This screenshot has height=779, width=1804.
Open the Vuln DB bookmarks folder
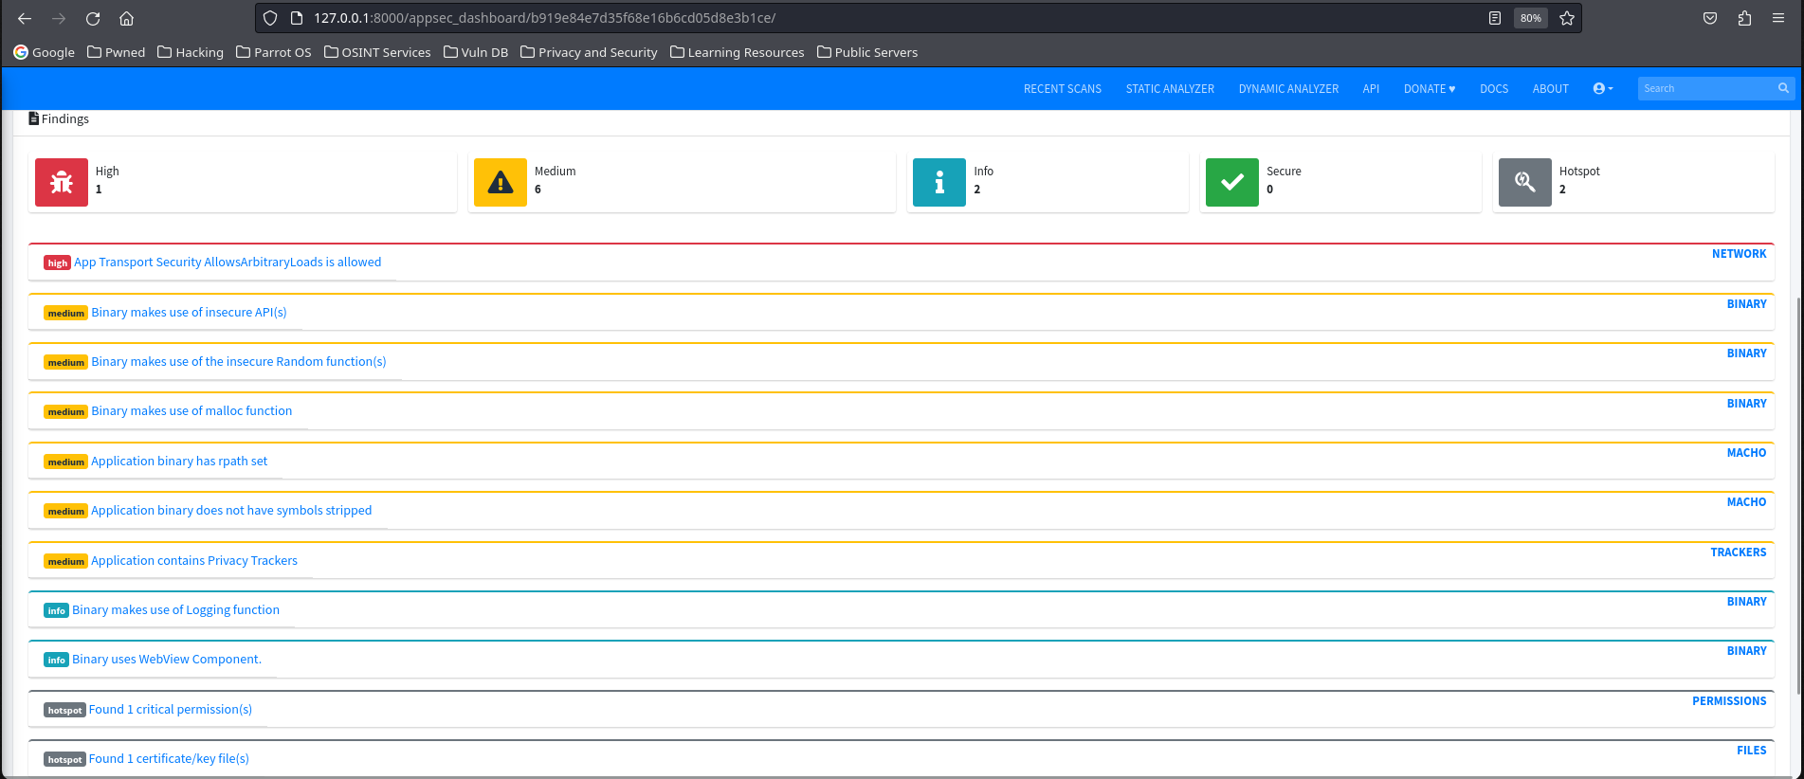click(x=476, y=52)
